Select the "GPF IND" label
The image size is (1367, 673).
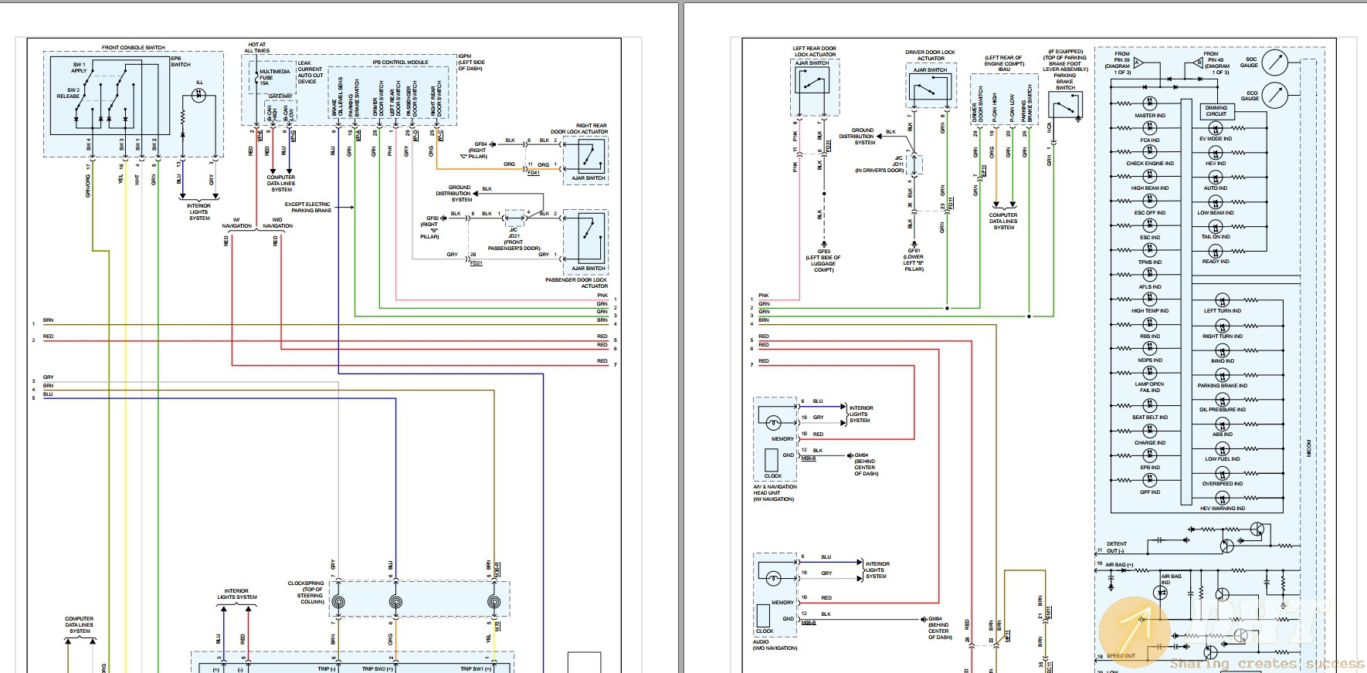[1150, 492]
